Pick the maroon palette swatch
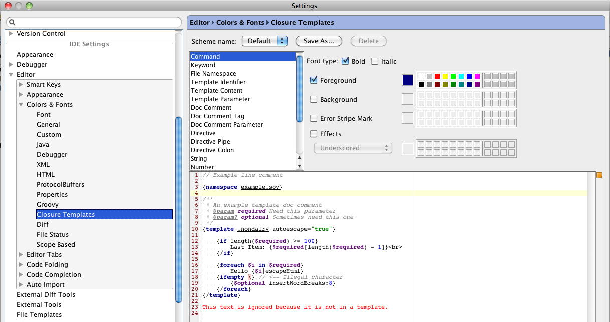610x322 pixels. click(x=437, y=84)
